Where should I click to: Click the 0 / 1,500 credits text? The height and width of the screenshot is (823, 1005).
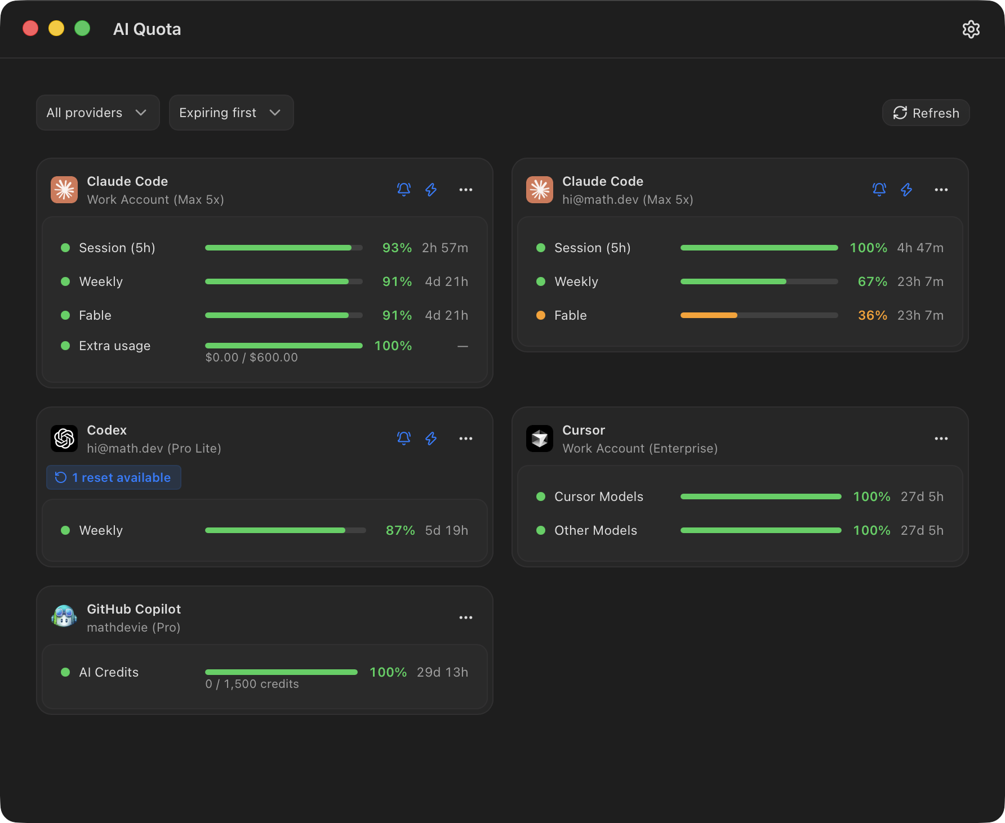coord(252,684)
